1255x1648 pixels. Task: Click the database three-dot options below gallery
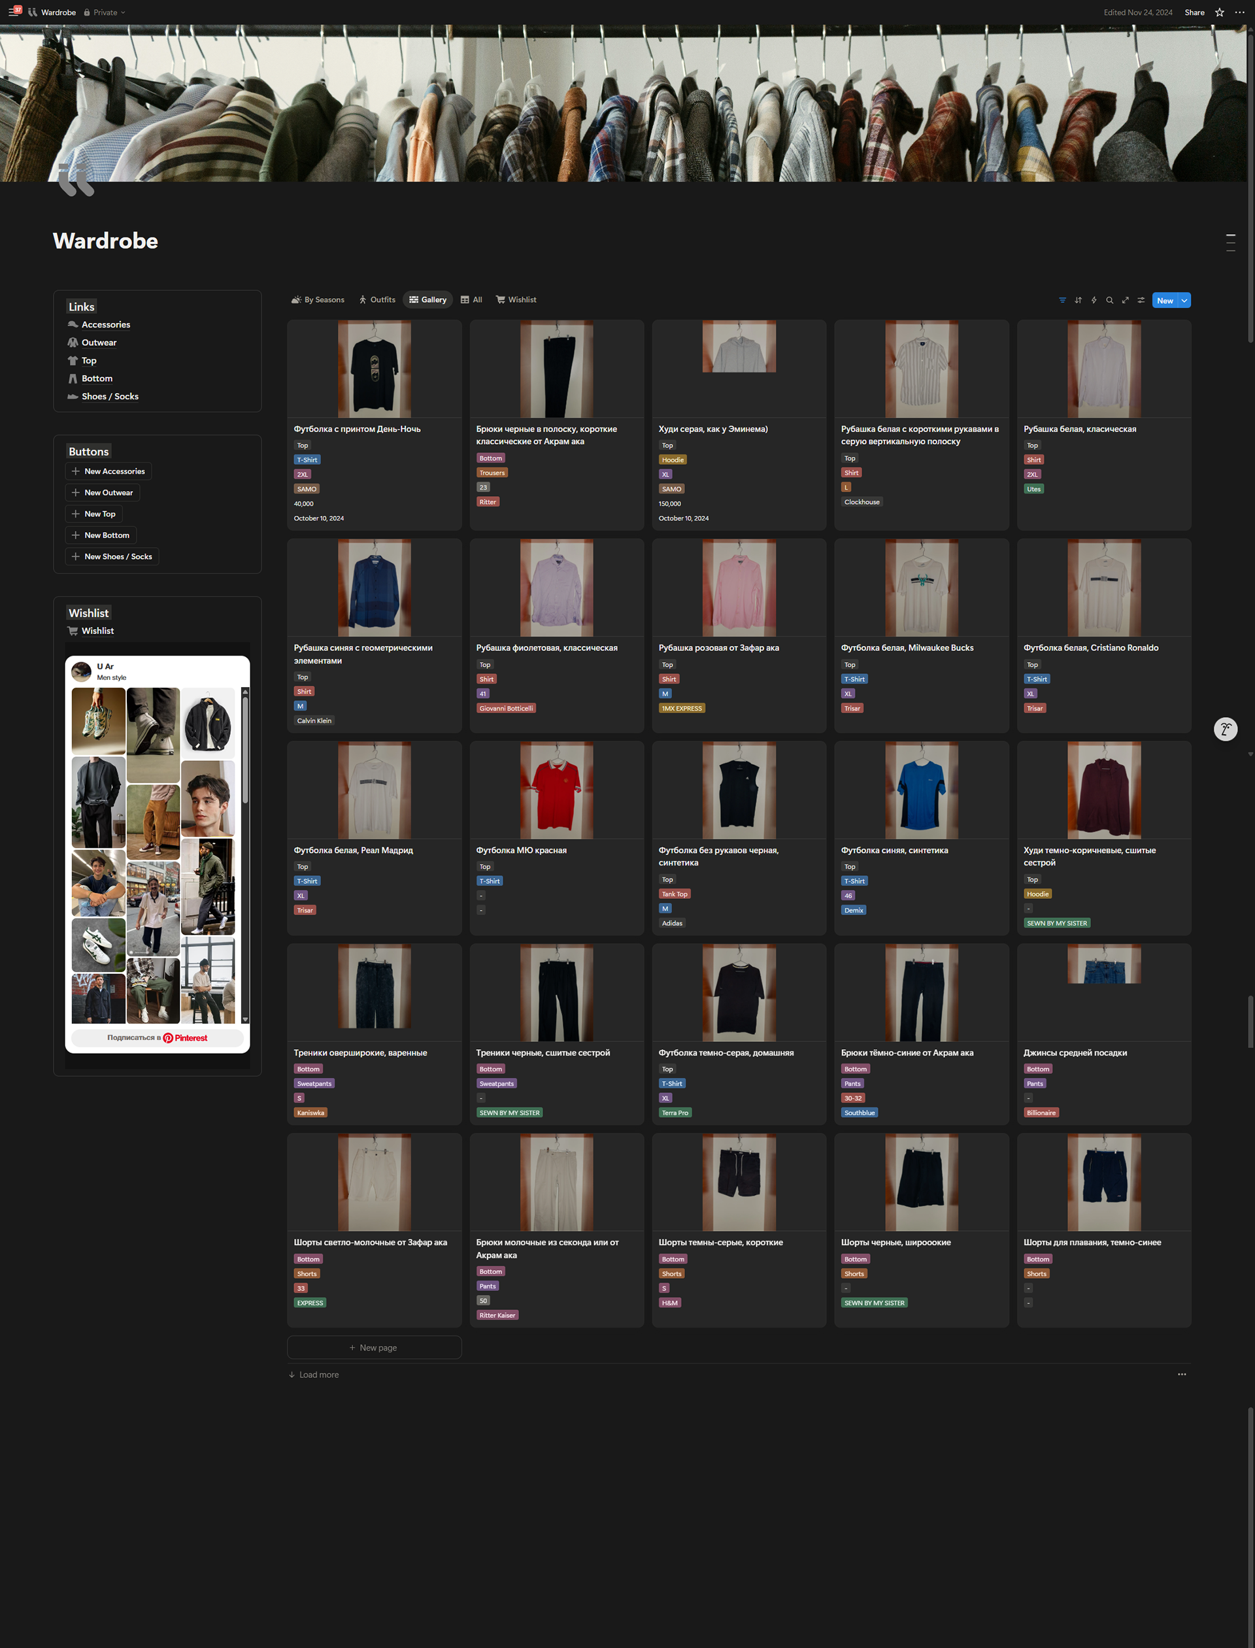[1182, 1374]
